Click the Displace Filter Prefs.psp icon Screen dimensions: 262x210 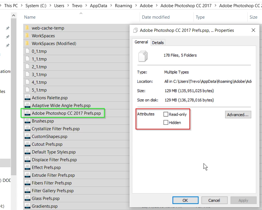[28, 160]
